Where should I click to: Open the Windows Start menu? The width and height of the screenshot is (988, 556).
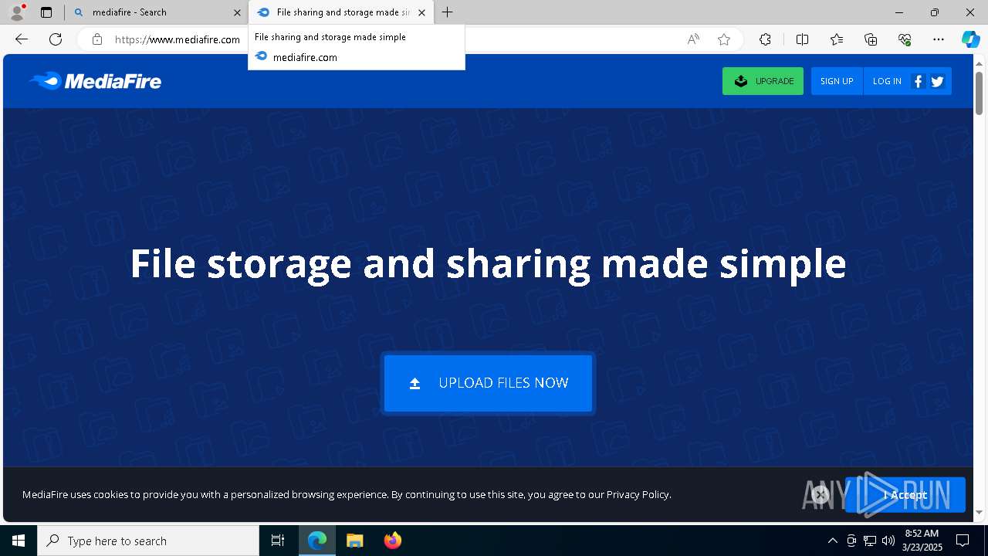pyautogui.click(x=19, y=541)
